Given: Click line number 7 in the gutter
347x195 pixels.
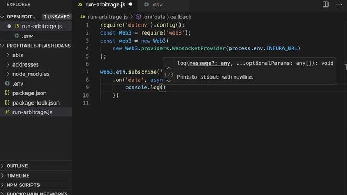Looking at the screenshot, I should pyautogui.click(x=87, y=72).
